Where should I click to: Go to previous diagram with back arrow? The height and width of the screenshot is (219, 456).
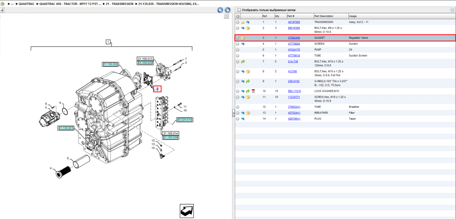(220, 10)
